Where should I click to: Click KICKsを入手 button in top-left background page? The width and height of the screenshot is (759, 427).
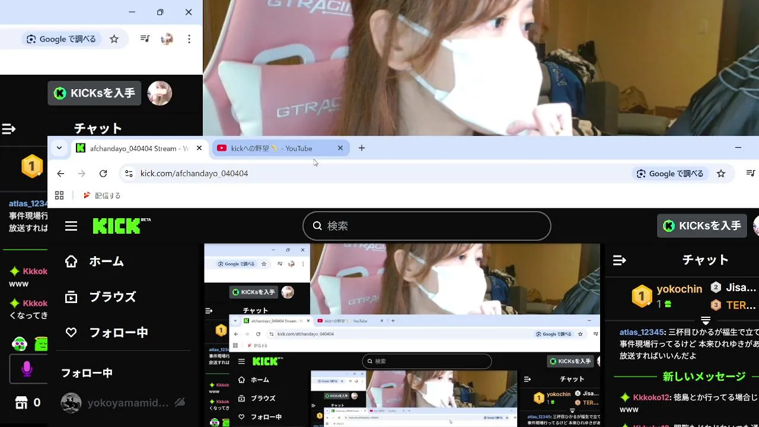94,93
